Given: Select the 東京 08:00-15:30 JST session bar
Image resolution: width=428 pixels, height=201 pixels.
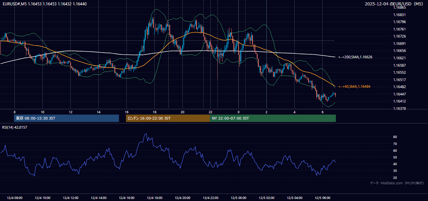Looking at the screenshot, I should [67, 118].
